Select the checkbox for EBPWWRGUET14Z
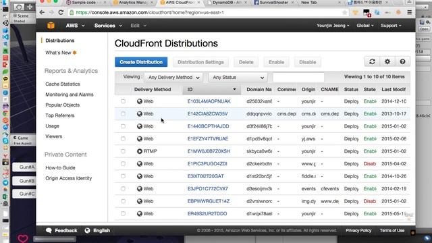Screen dimensions: 432x243 [123, 201]
